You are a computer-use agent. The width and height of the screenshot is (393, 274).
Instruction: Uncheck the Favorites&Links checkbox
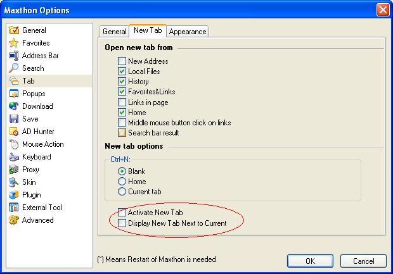coord(122,92)
